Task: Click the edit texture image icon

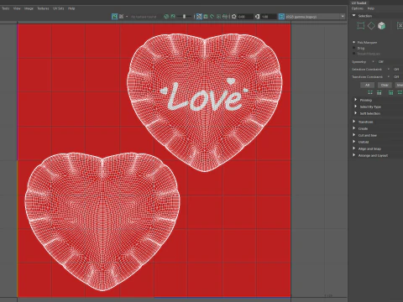Action: [121, 17]
